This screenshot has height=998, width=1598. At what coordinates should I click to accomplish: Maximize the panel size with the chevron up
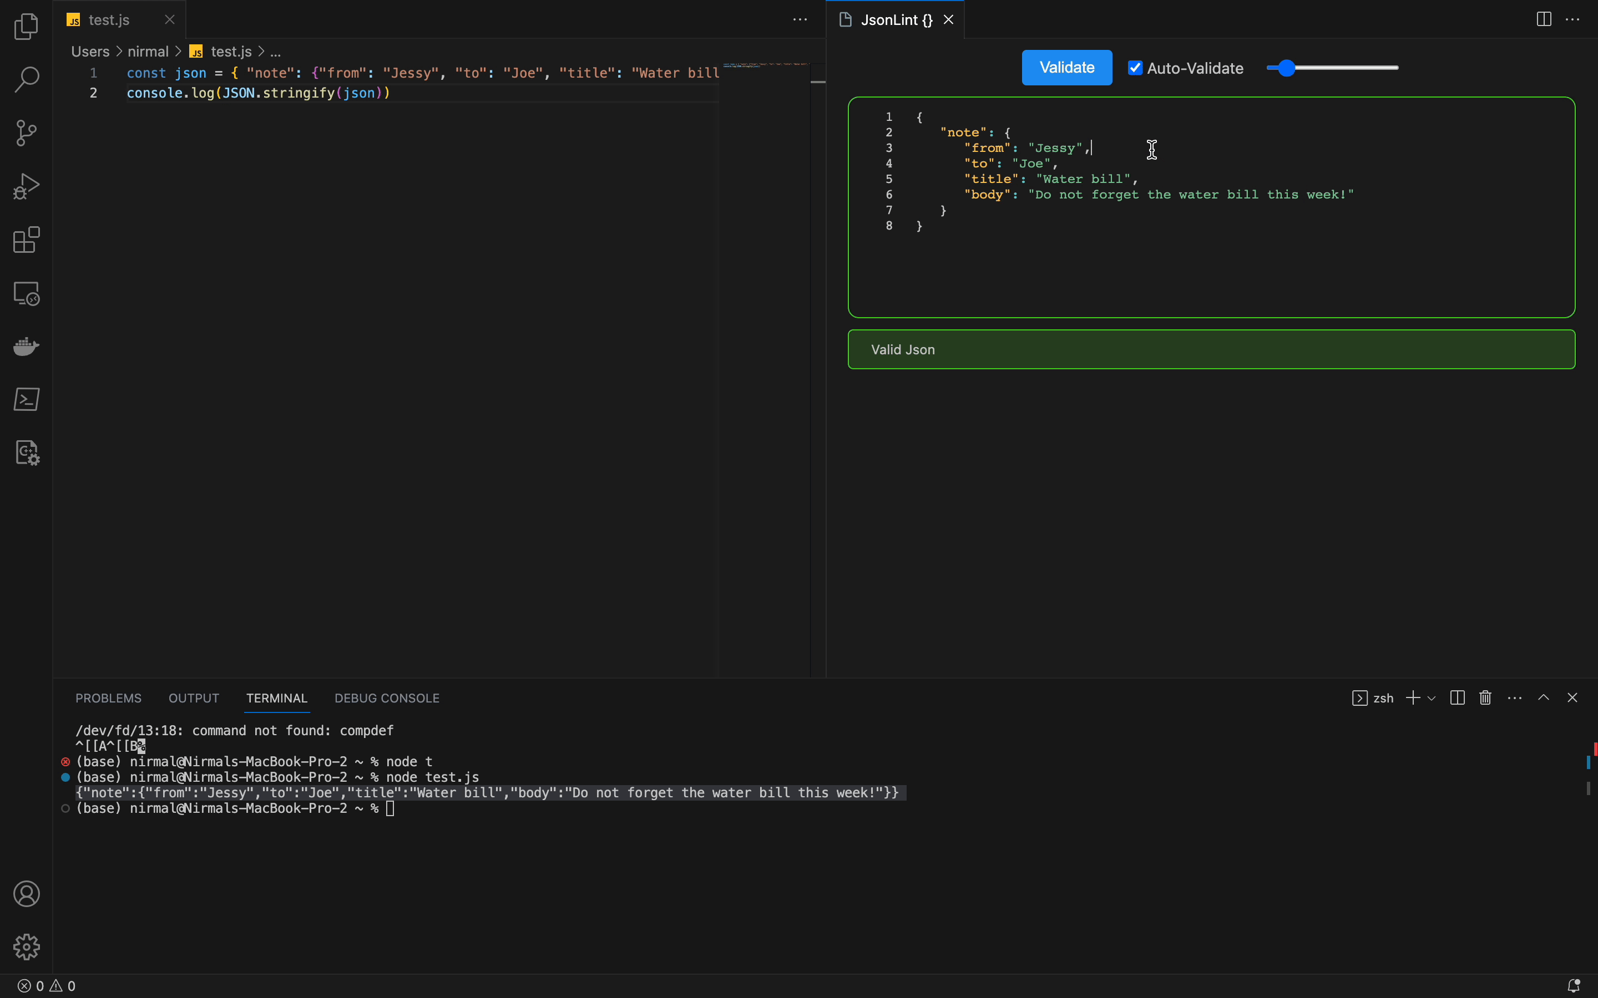[1543, 697]
